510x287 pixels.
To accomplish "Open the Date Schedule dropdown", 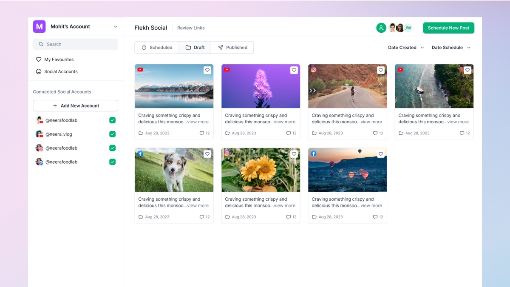I will tap(451, 48).
